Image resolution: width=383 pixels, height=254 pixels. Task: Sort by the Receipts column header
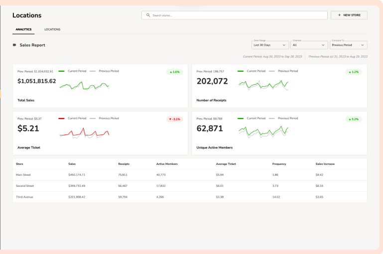point(124,164)
